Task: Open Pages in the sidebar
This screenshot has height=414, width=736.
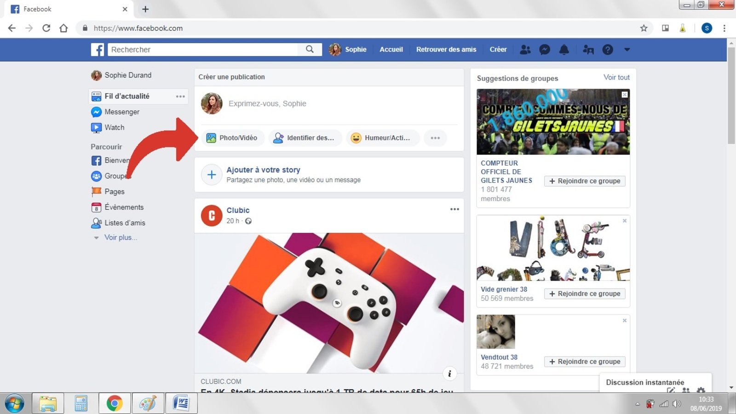Action: click(108, 191)
